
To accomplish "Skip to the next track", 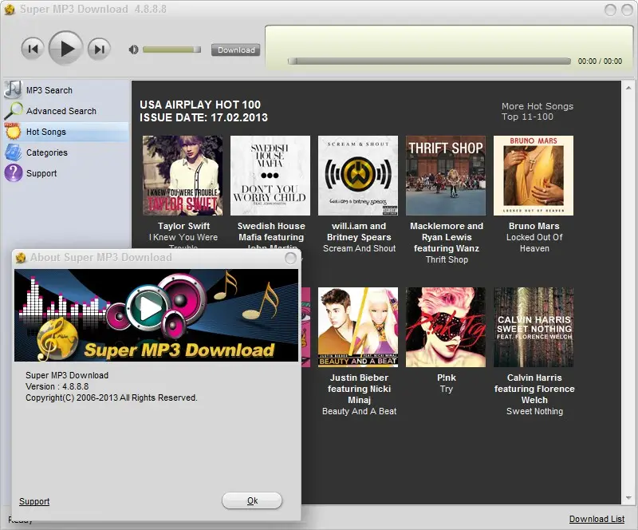I will (99, 49).
